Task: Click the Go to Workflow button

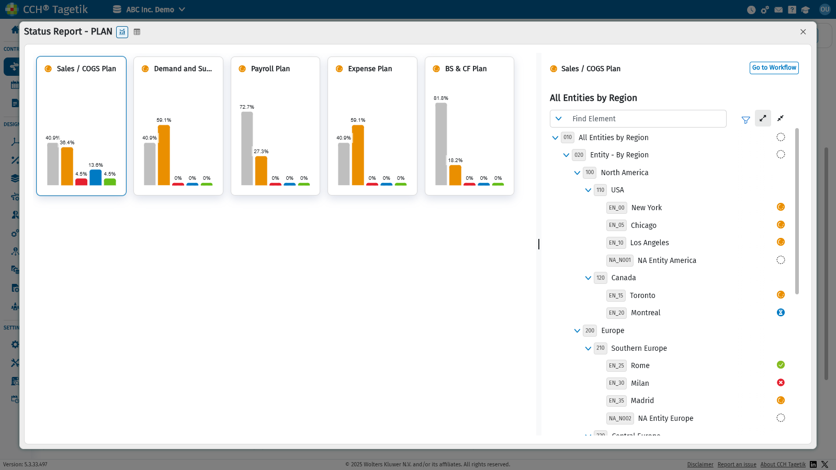Action: [x=774, y=68]
